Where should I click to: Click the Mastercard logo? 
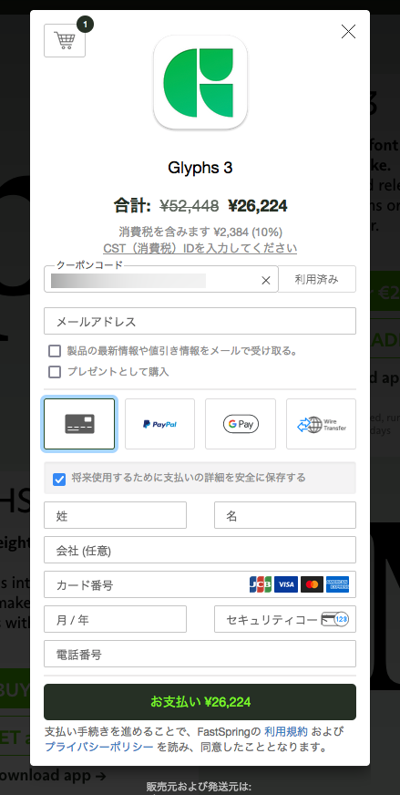click(312, 584)
